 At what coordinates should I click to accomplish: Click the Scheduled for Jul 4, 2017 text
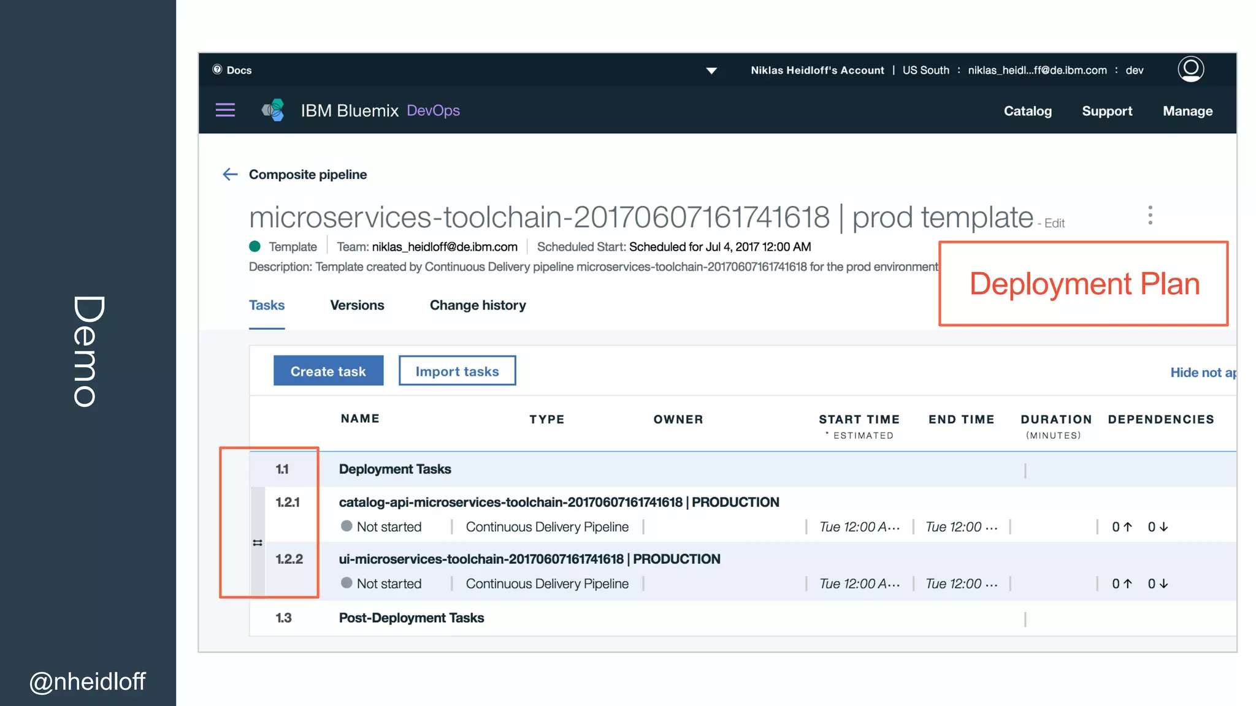tap(720, 247)
